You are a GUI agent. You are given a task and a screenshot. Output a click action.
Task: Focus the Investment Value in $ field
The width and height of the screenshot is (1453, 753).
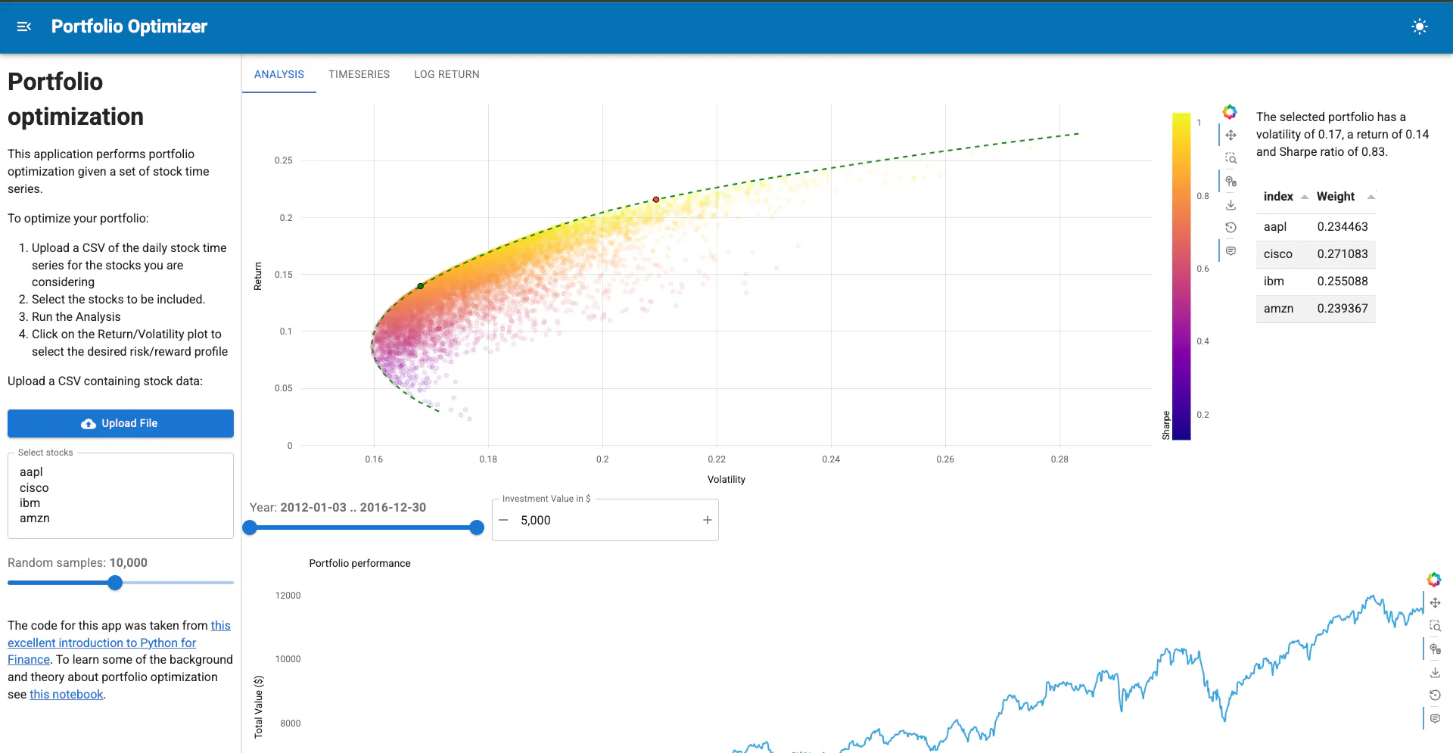coord(605,520)
